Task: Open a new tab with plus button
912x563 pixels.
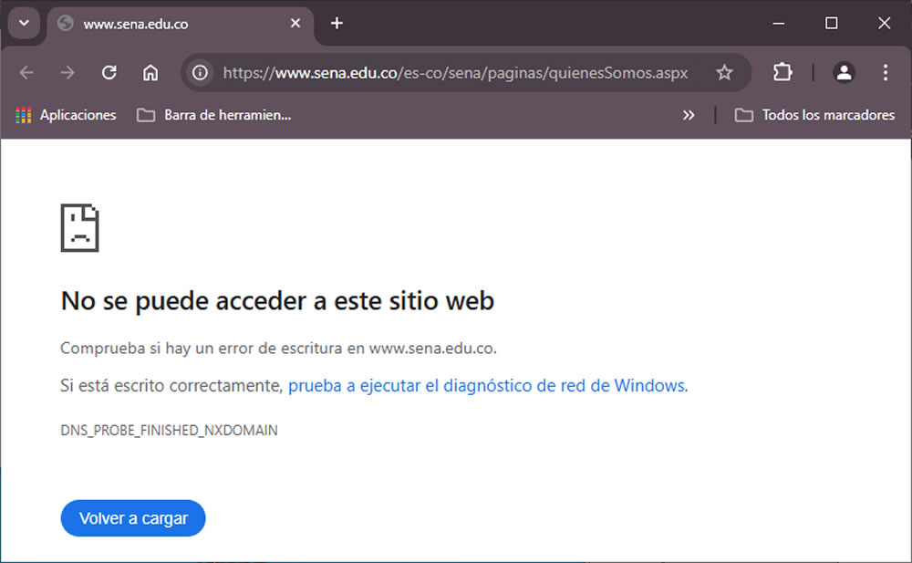Action: (x=337, y=24)
